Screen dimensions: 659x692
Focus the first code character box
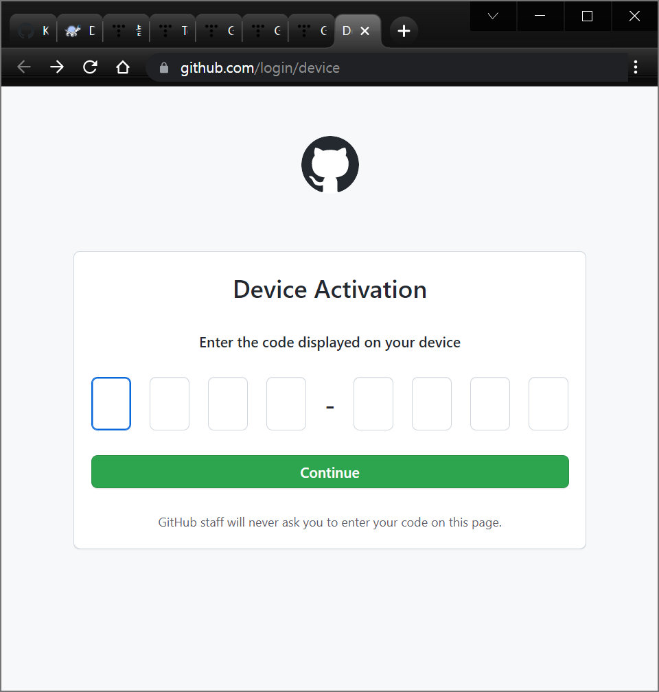111,404
